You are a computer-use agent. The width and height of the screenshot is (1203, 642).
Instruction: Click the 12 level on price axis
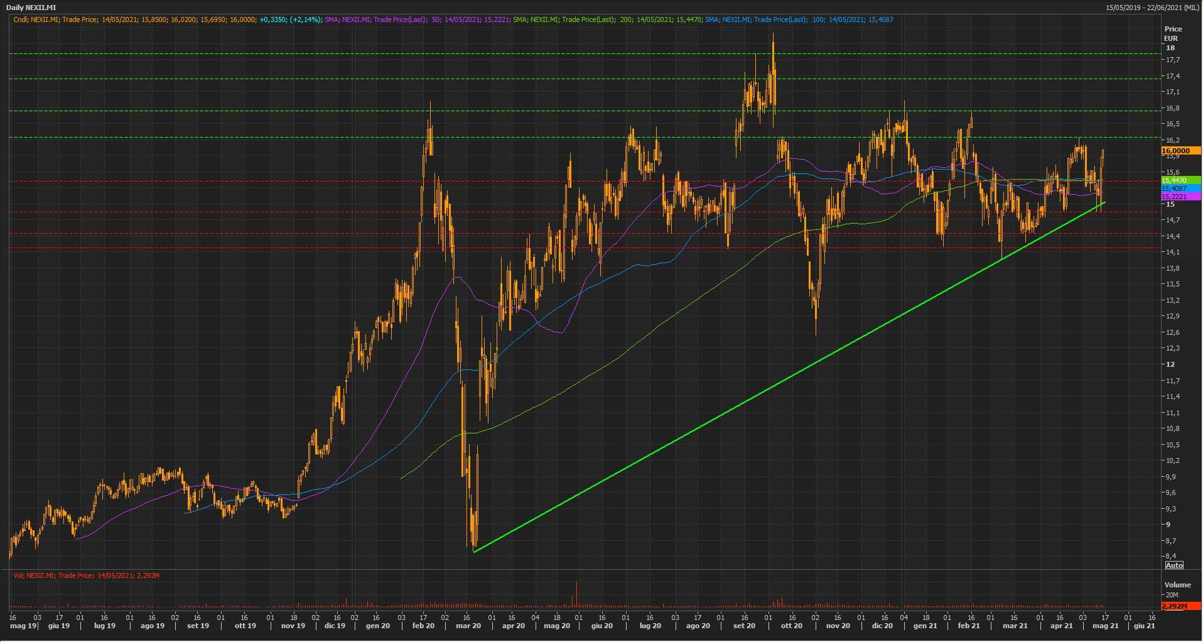(x=1170, y=364)
